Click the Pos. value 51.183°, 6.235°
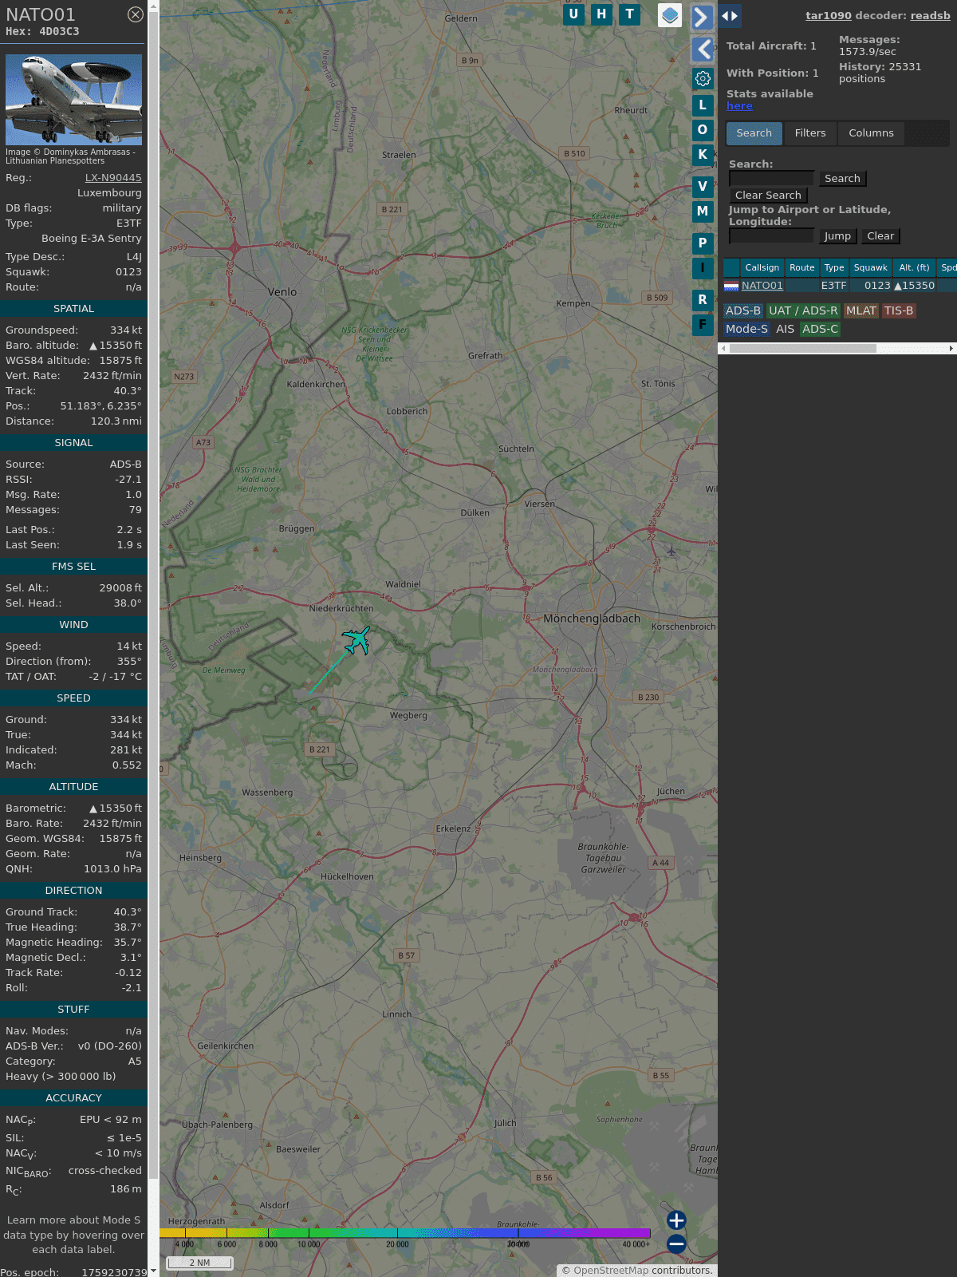 click(x=101, y=406)
